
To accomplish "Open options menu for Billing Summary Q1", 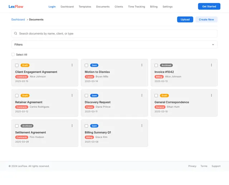I will (x=142, y=125).
